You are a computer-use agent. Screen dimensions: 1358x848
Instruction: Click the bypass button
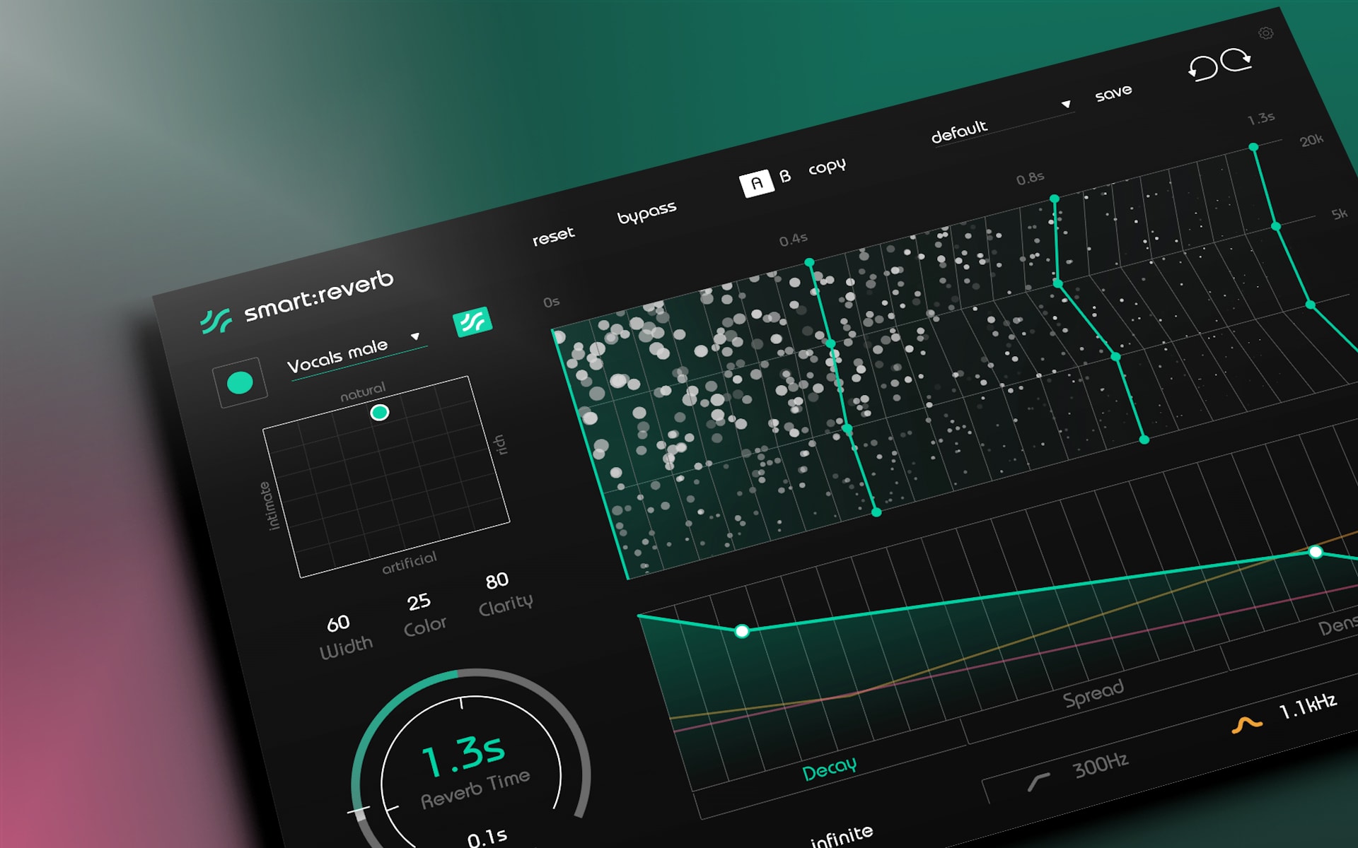tap(646, 212)
